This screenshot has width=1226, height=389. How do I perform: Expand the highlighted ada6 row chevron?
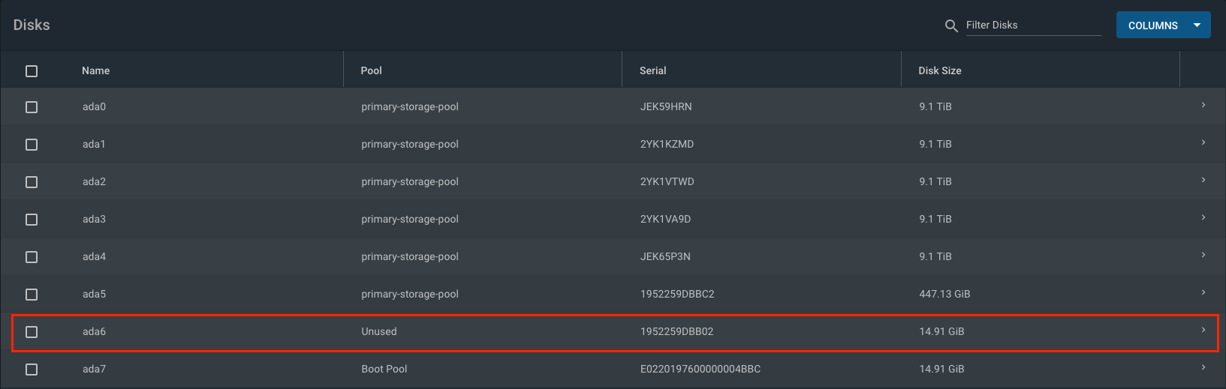pos(1203,331)
